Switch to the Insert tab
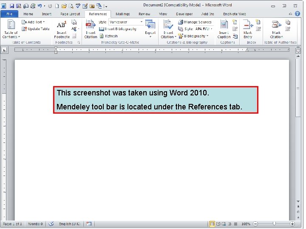This screenshot has height=229, width=306. (x=47, y=14)
